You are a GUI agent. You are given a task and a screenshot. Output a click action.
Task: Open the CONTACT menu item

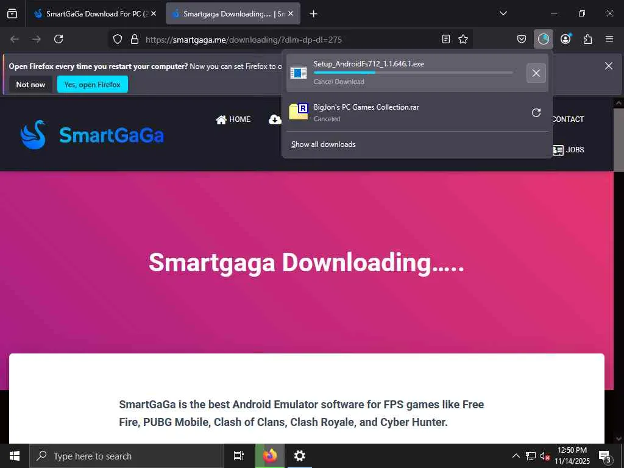(x=568, y=119)
